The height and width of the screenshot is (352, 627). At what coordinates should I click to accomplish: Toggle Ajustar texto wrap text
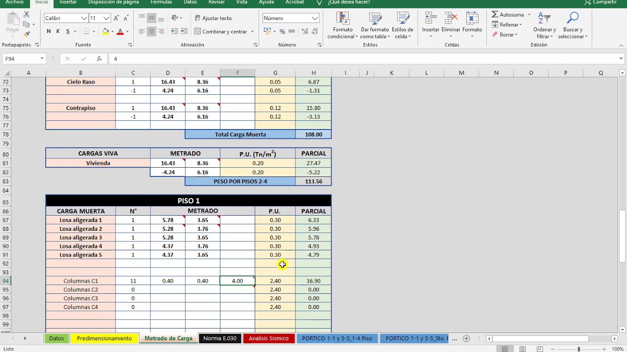[x=213, y=18]
